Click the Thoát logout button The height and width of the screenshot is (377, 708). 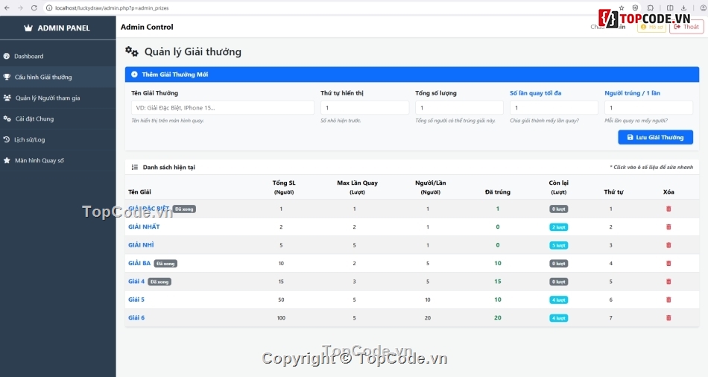686,27
